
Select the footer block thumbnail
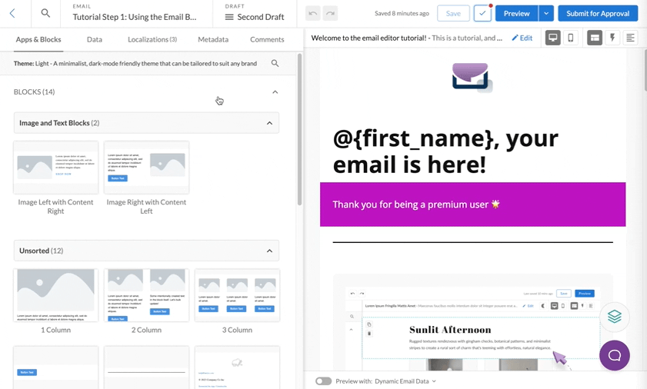(237, 367)
